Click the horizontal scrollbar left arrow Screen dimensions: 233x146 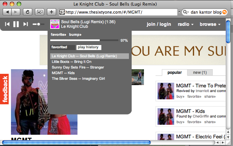(217, 143)
